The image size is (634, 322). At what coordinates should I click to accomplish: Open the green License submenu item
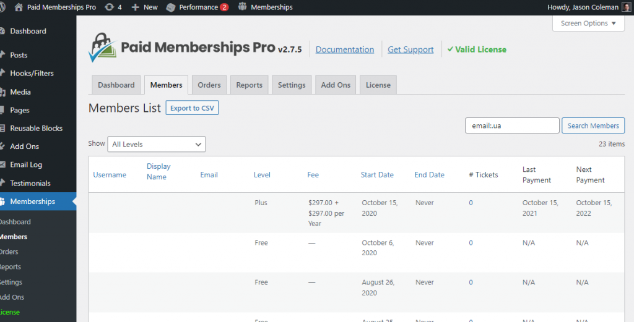coord(10,312)
